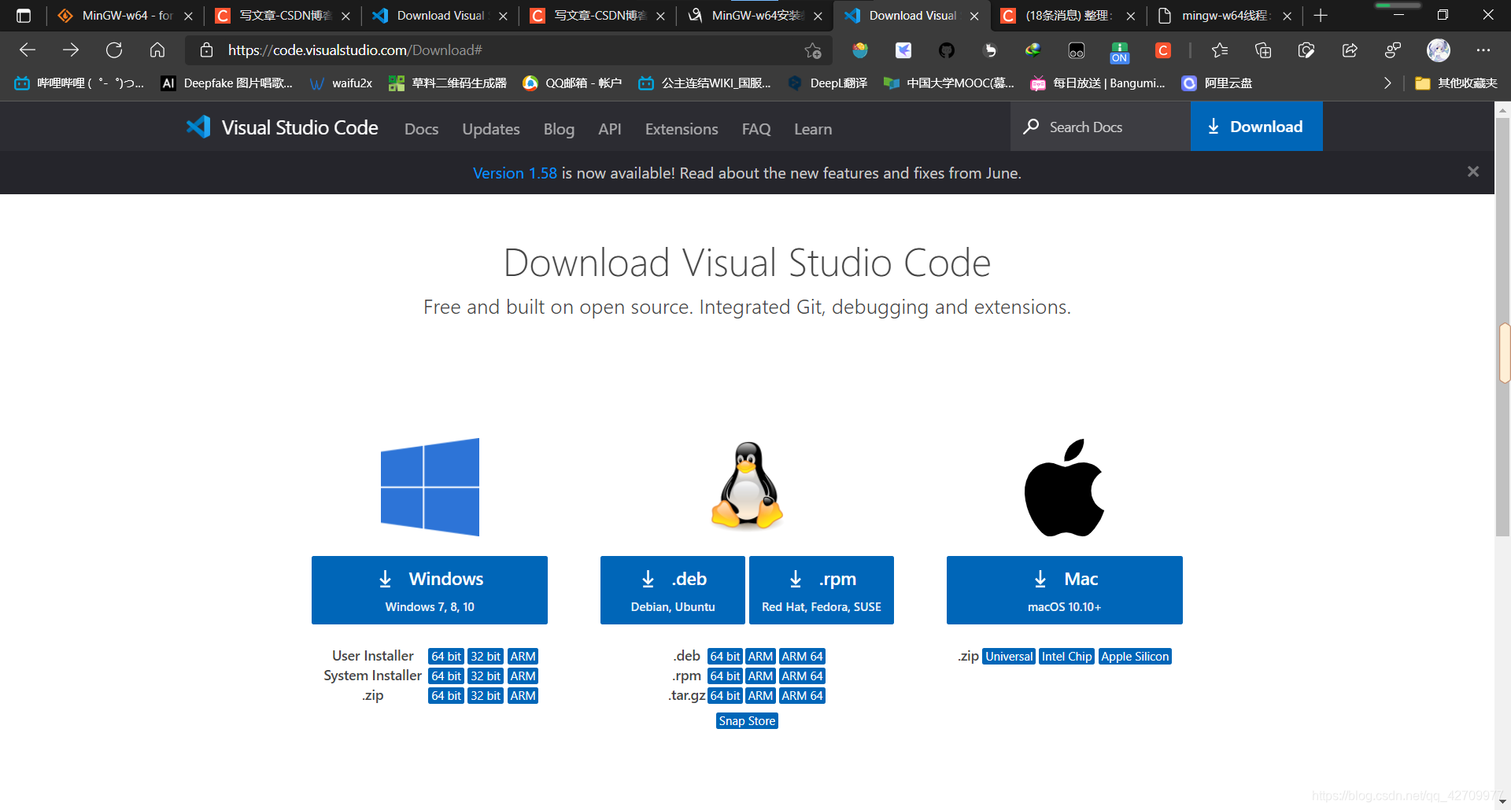Open the favorites list icon

pyautogui.click(x=1220, y=50)
